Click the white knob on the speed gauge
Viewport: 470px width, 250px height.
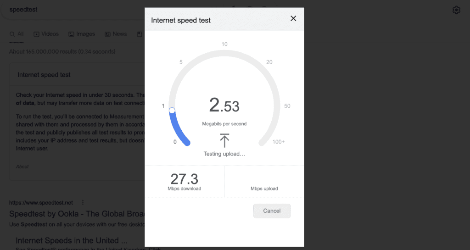(x=172, y=111)
